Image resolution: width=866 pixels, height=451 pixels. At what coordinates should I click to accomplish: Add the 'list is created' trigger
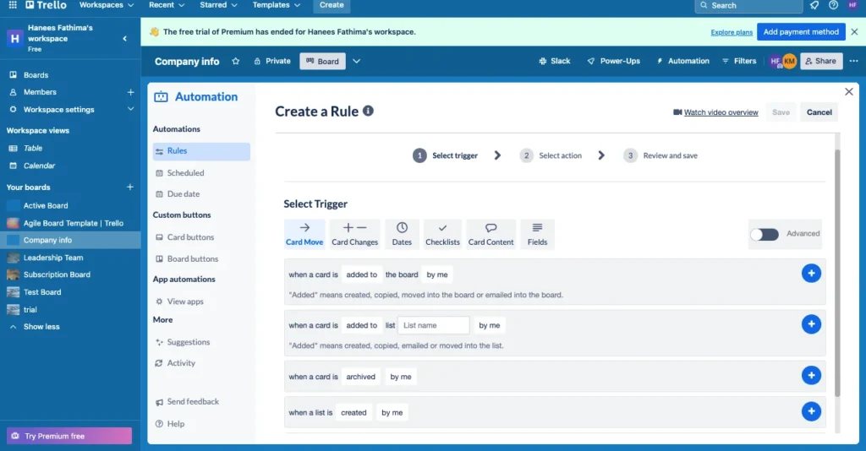[811, 411]
